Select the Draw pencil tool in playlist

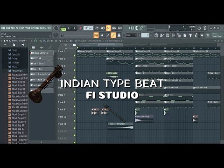pyautogui.click(x=41, y=41)
